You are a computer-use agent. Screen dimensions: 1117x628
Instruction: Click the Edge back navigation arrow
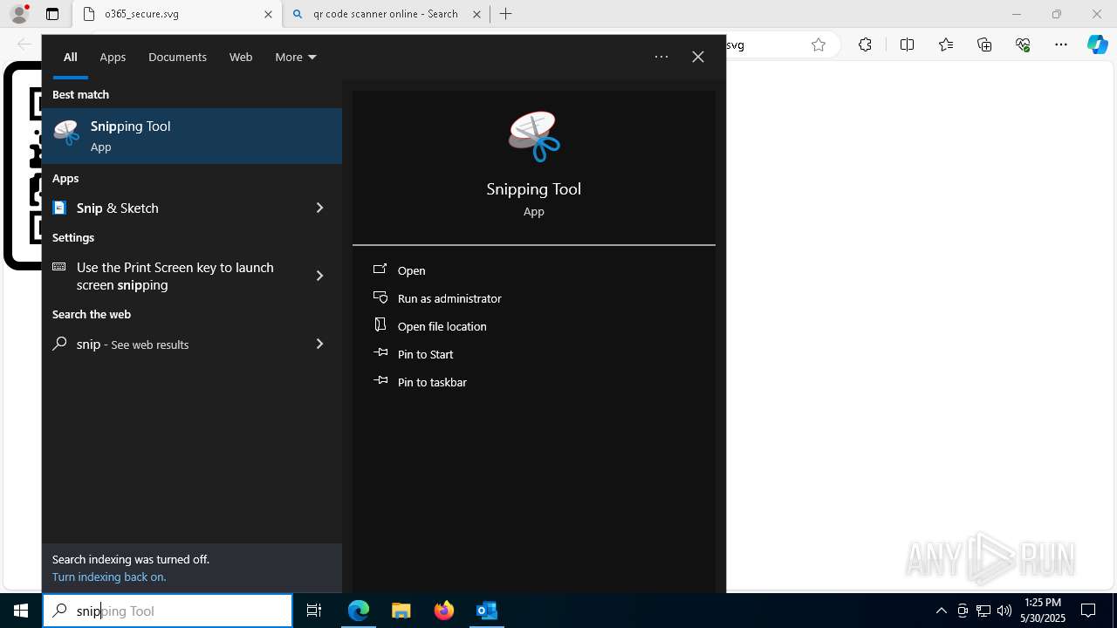24,44
